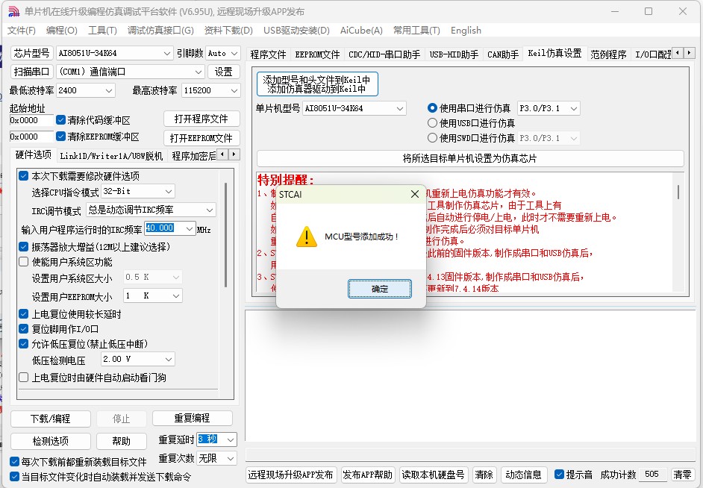Click the code 起始地址 0x0000 field
Image resolution: width=703 pixels, height=488 pixels.
coord(31,120)
